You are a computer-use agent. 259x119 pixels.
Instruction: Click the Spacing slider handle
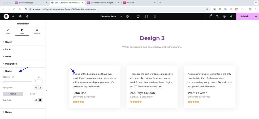(x=3, y=81)
